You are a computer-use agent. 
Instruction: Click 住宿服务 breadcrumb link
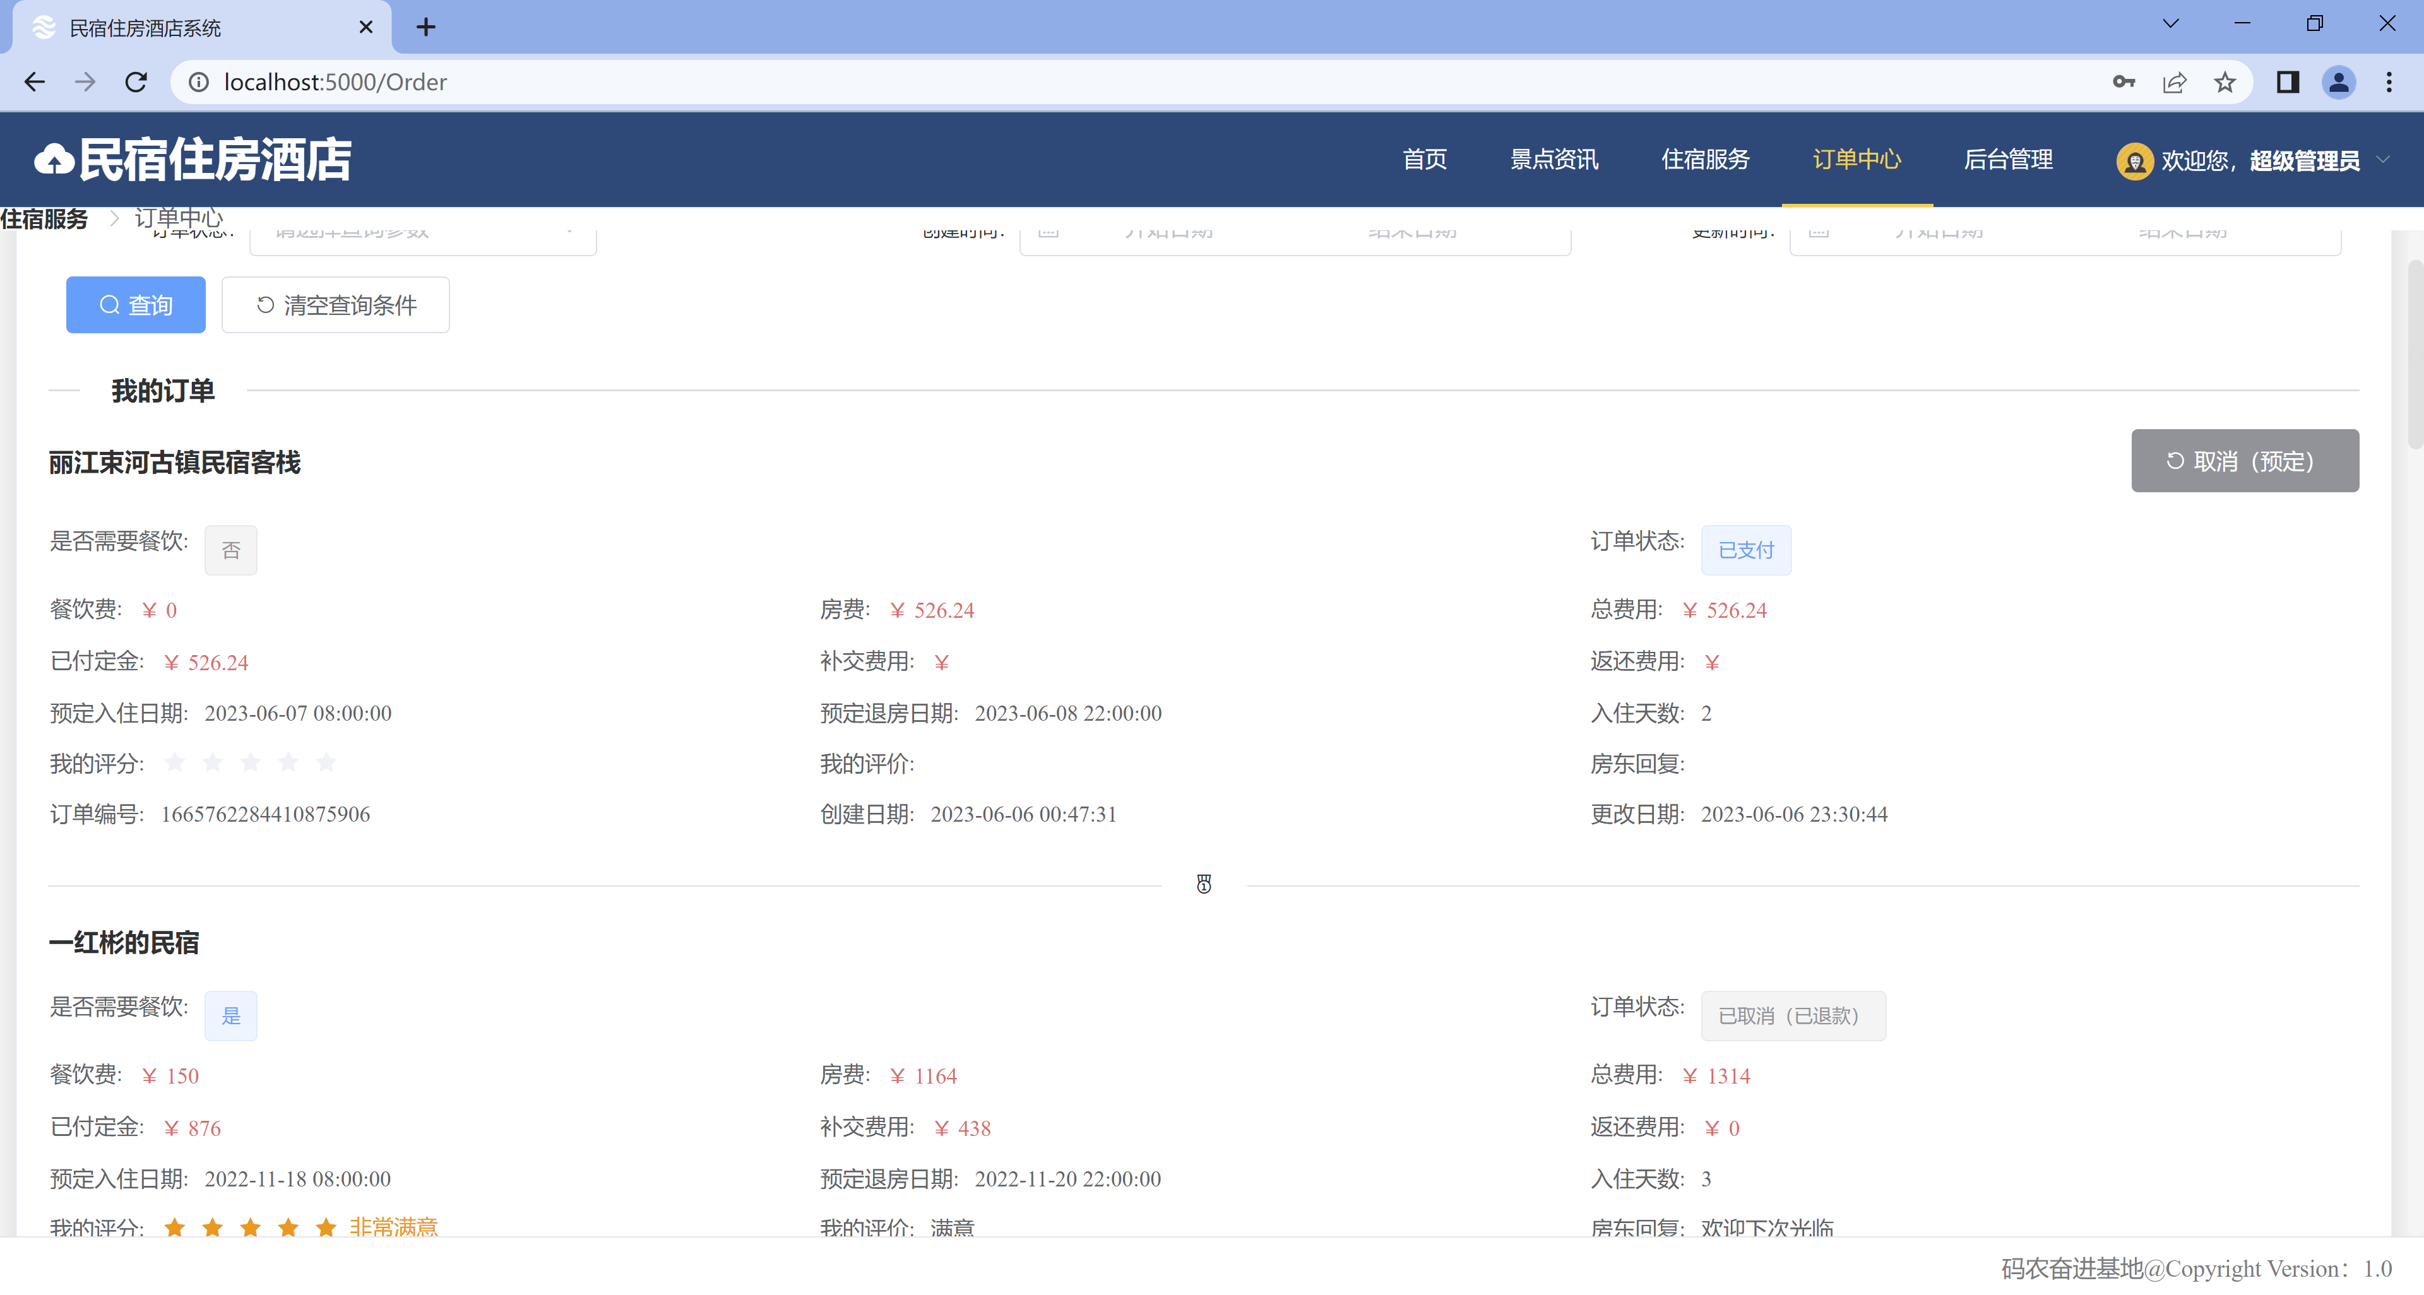coord(44,219)
